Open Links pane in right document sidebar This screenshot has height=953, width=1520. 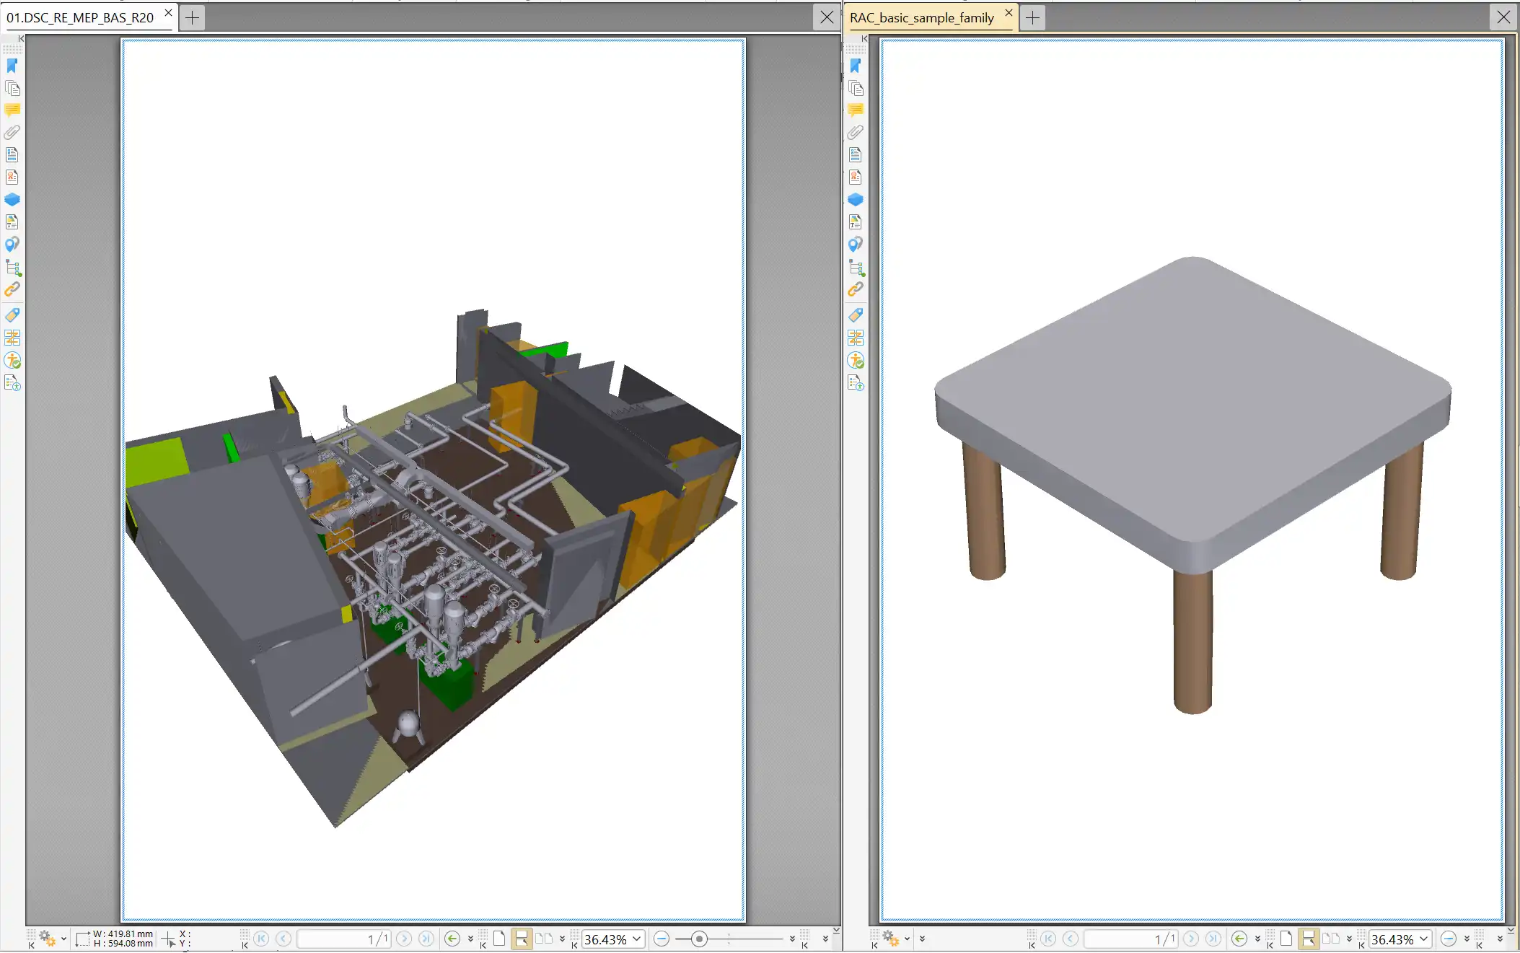(x=856, y=289)
